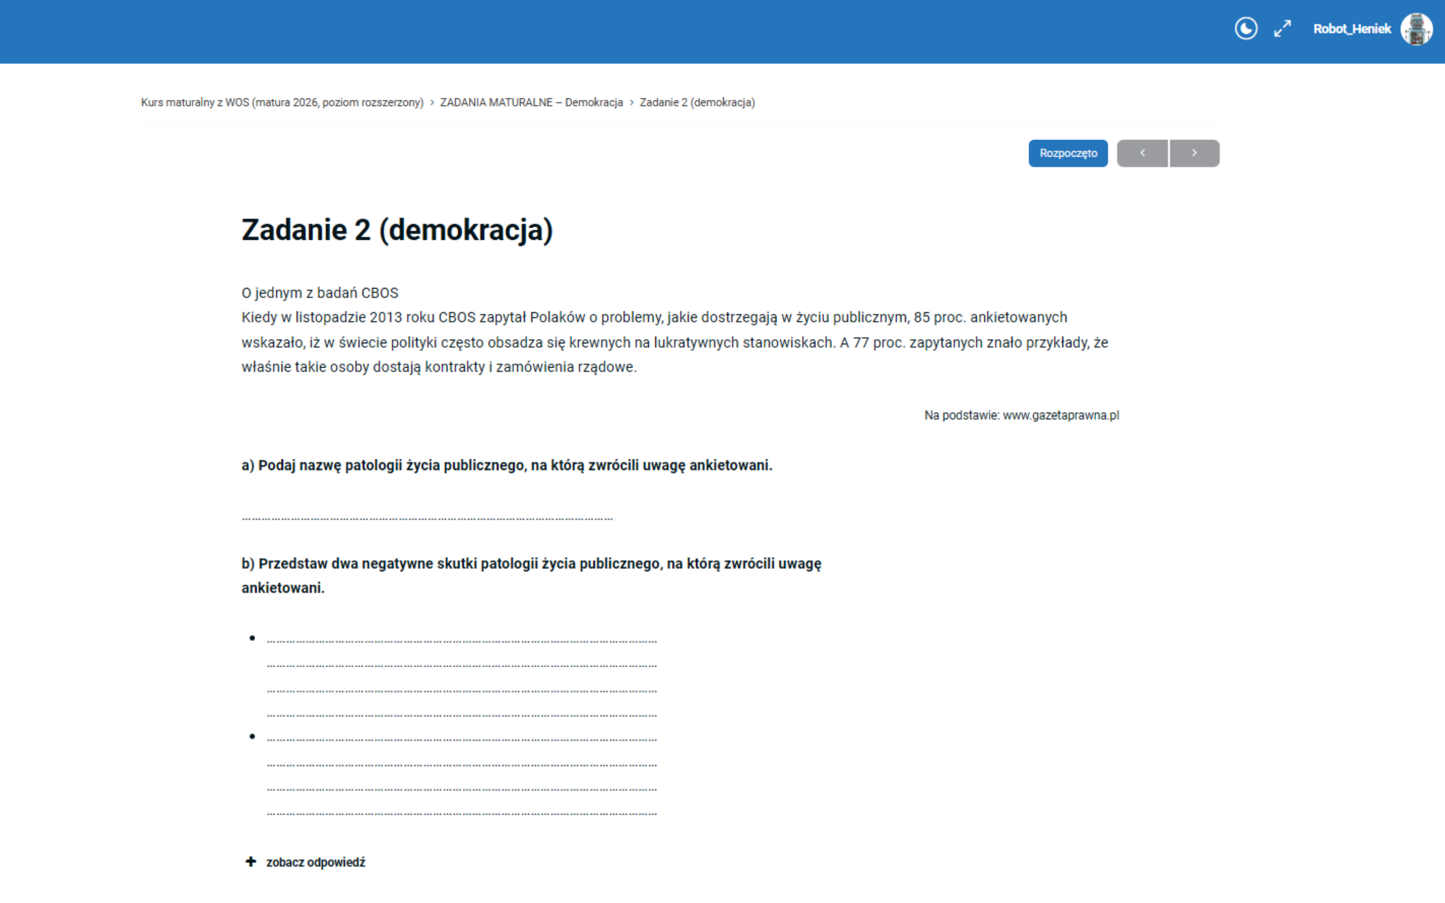
Task: Click the second bullet answer line
Action: (461, 739)
